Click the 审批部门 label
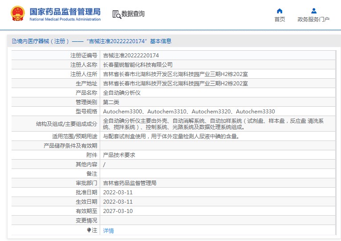This screenshot has width=341, height=241. tap(86, 183)
